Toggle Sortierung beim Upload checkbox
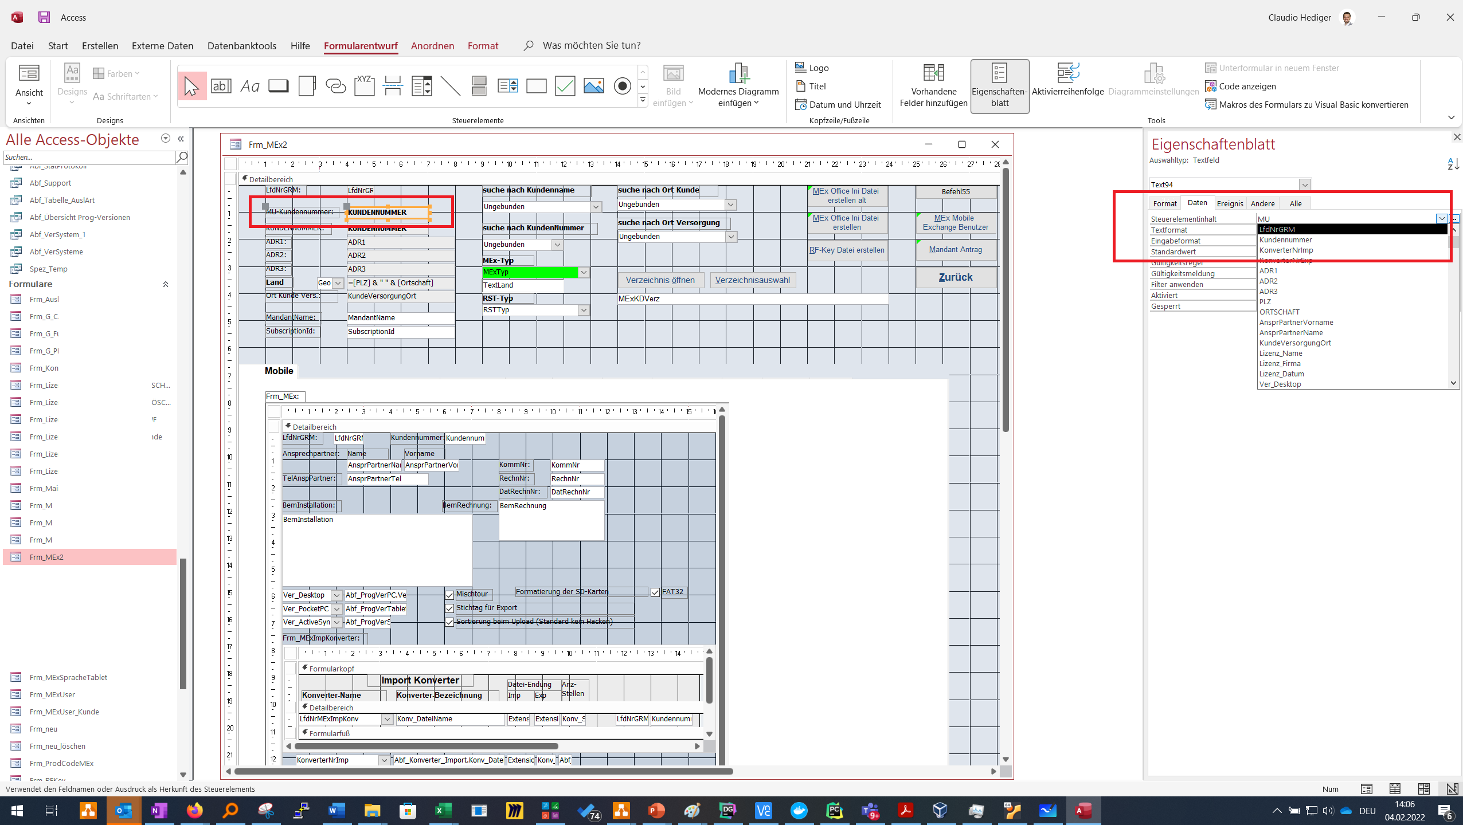1463x825 pixels. 450,622
